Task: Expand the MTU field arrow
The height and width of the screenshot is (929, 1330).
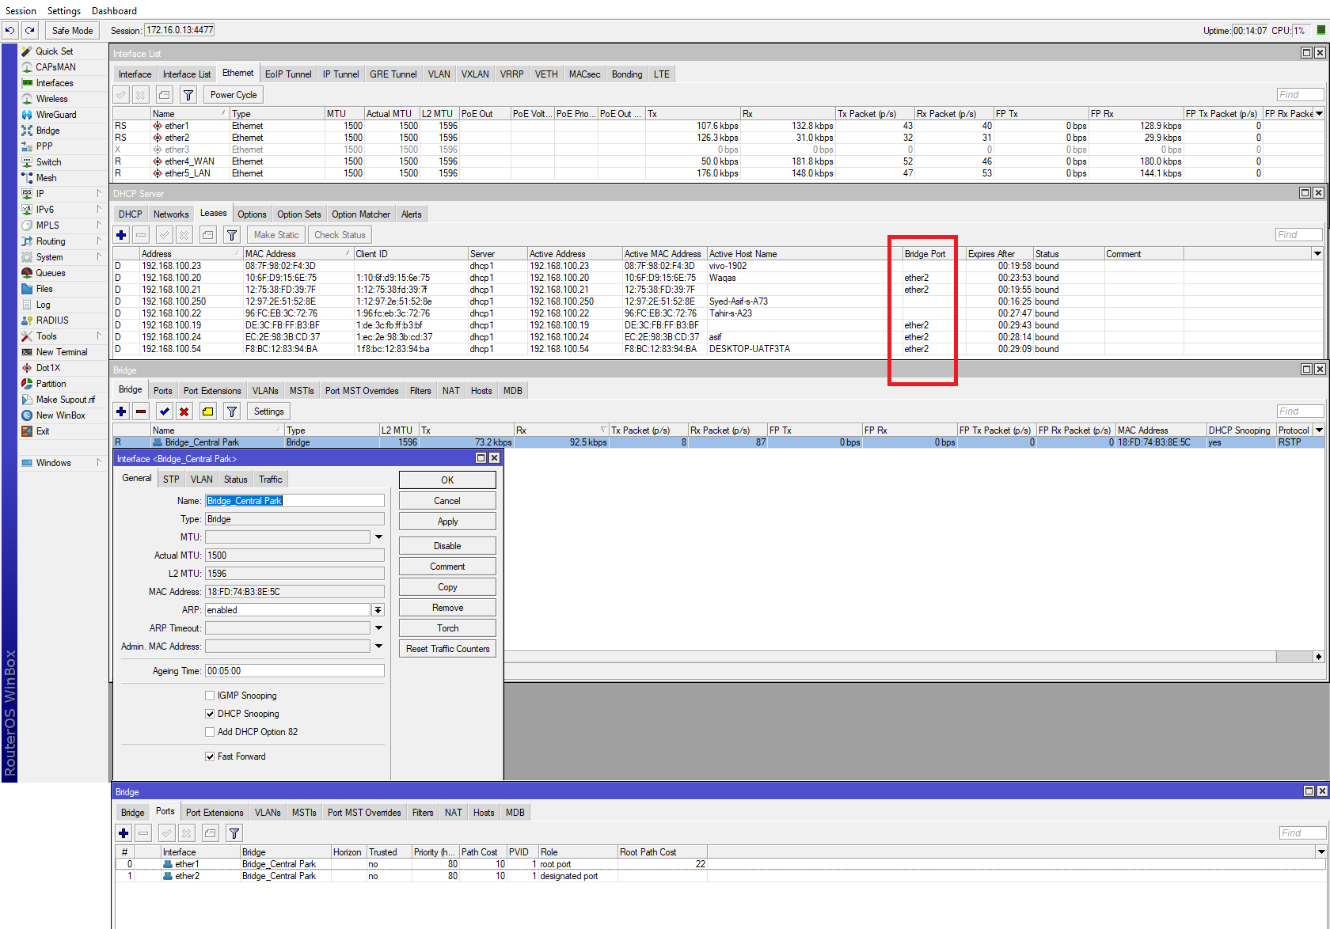Action: pos(378,537)
